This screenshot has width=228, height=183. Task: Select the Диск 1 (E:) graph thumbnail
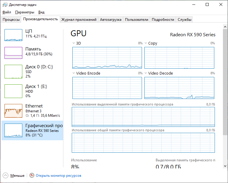[13, 91]
